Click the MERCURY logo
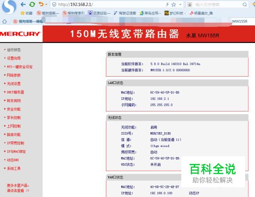The width and height of the screenshot is (255, 197). click(20, 34)
